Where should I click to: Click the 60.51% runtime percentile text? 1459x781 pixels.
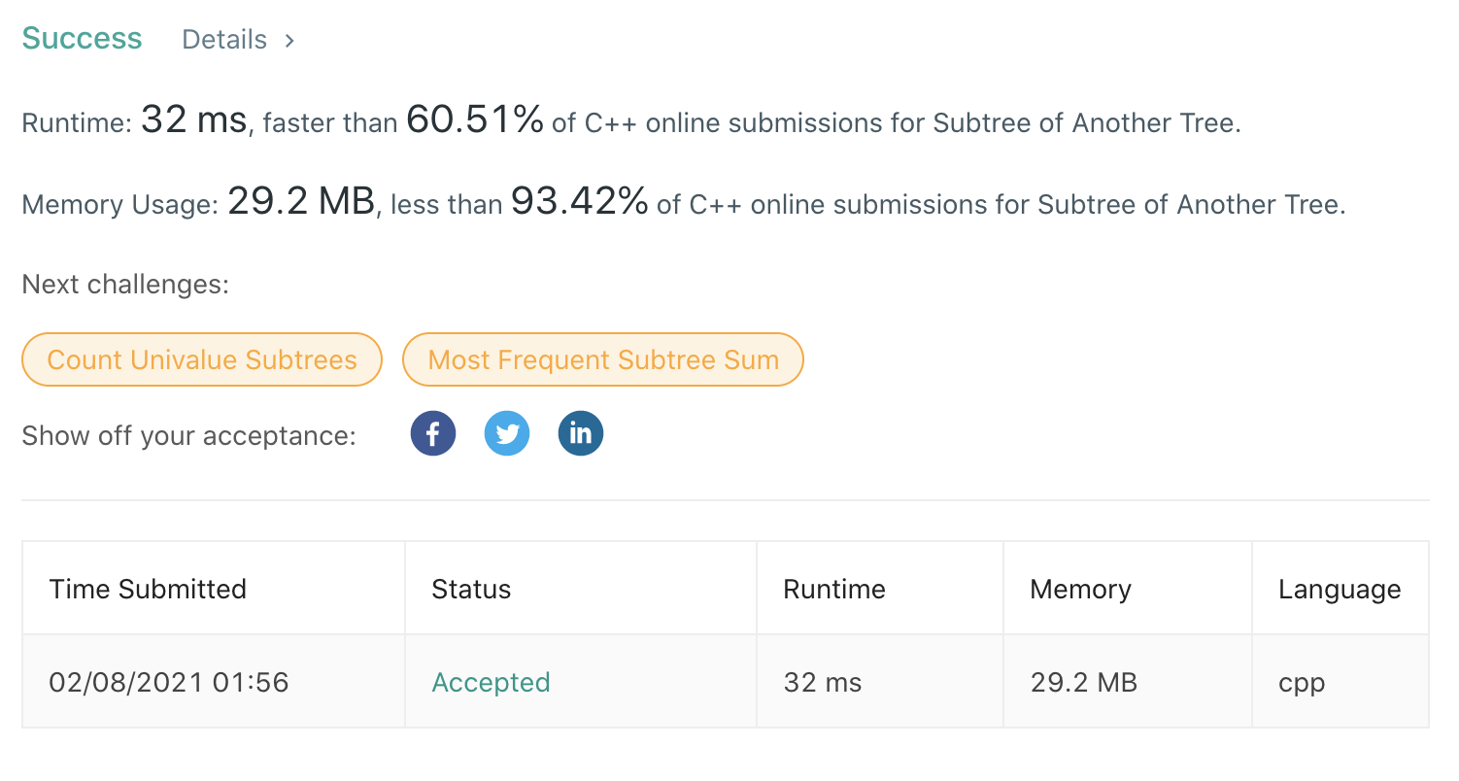[475, 119]
